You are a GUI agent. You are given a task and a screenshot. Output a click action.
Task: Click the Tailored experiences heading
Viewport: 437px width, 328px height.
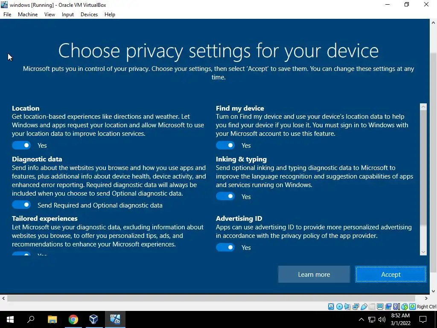point(44,218)
